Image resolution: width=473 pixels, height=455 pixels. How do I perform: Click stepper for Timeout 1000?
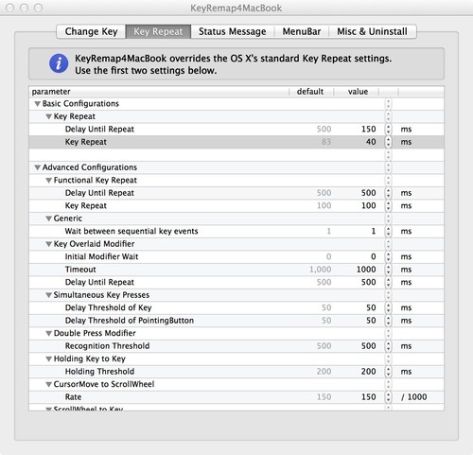coord(388,270)
